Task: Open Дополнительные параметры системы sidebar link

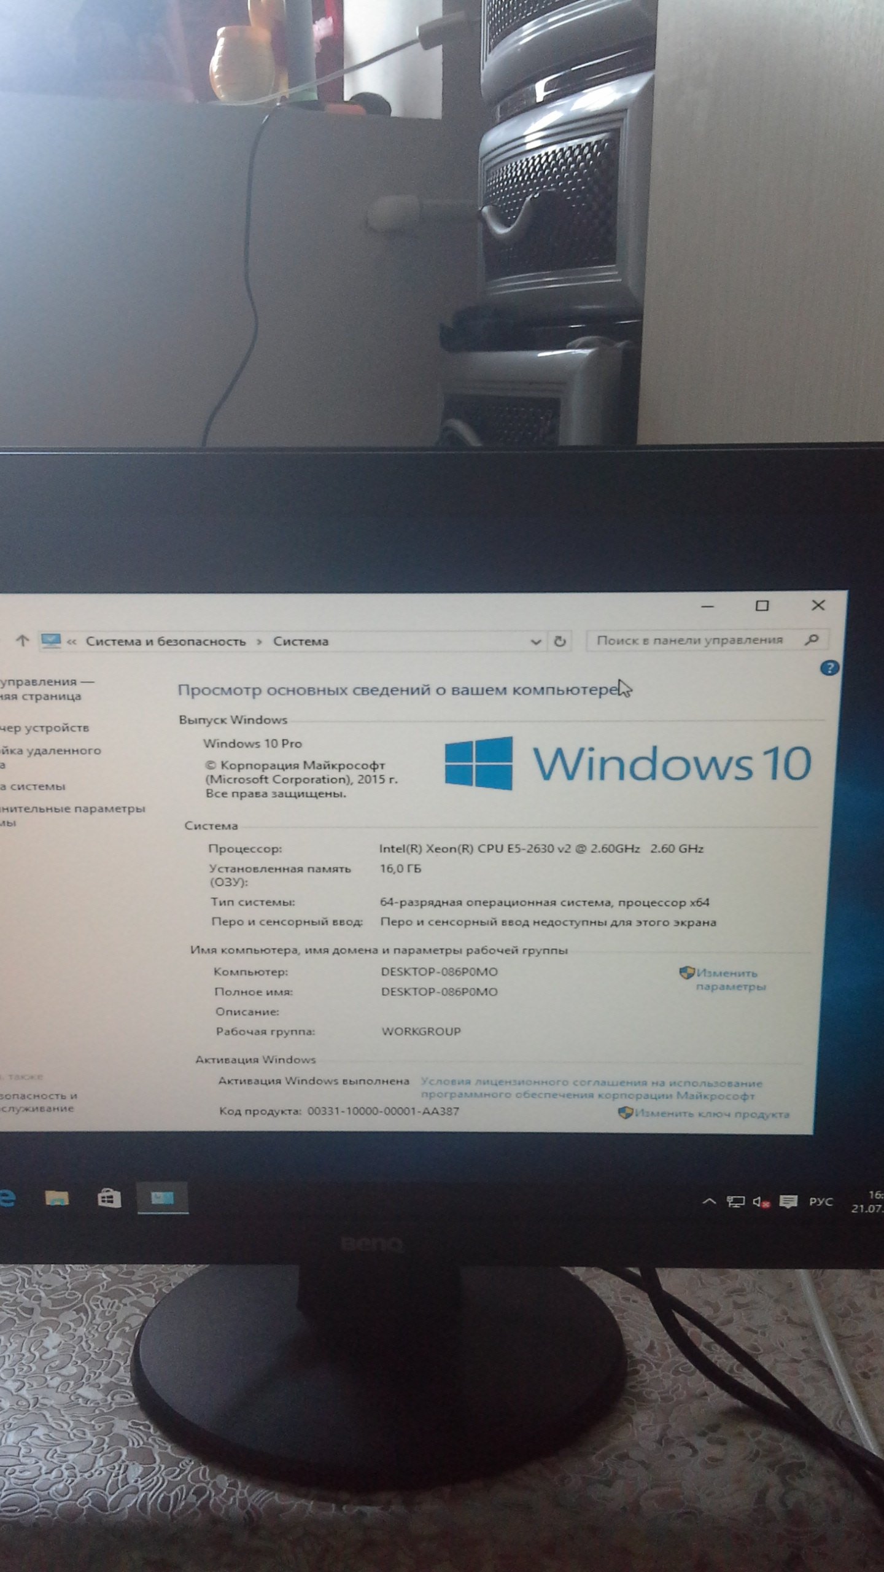Action: pos(72,815)
